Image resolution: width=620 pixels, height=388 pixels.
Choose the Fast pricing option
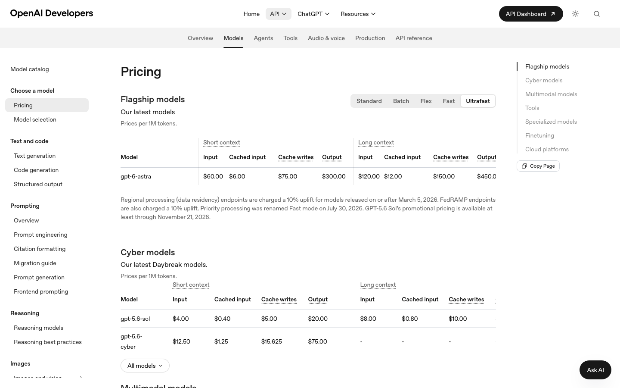pos(449,101)
